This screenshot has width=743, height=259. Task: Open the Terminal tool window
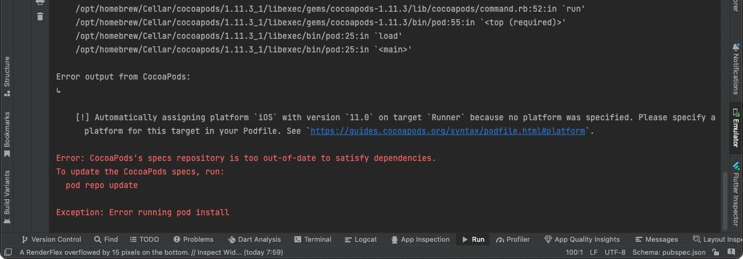coord(313,239)
